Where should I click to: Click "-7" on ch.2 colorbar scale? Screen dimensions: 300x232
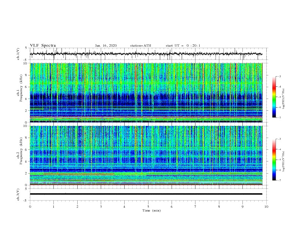tap(279, 180)
